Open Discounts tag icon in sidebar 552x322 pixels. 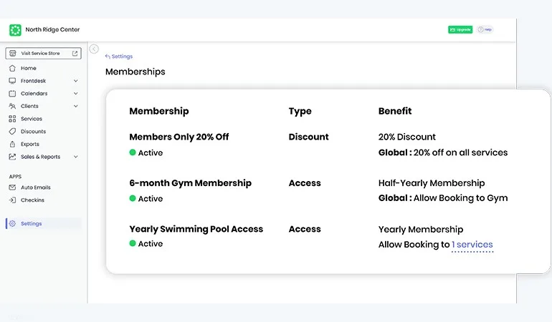13,132
